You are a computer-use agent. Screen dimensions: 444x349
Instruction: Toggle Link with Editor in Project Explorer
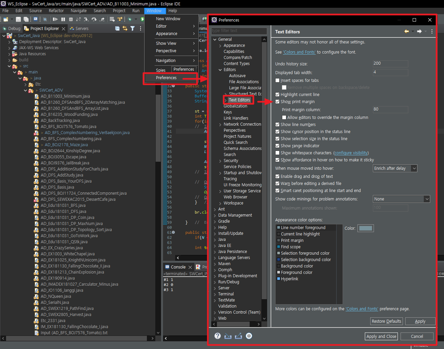(125, 29)
